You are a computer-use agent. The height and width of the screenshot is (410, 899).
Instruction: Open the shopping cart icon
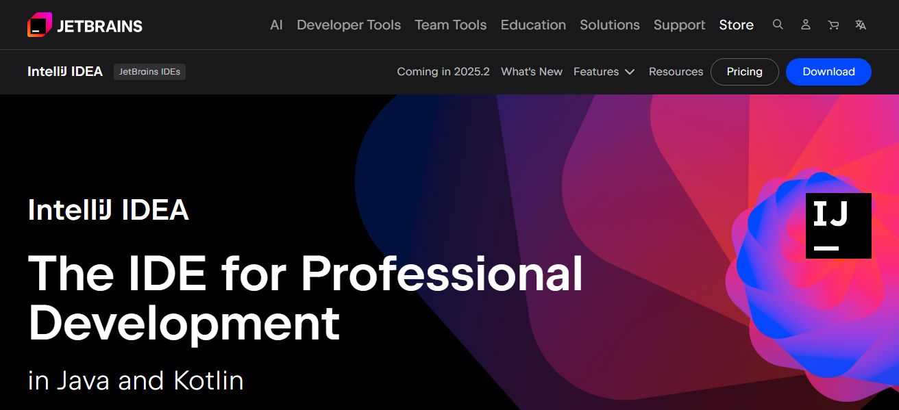833,25
